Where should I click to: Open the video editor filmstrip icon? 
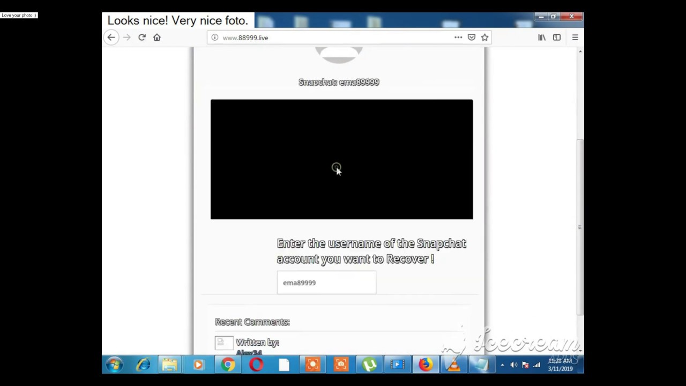coord(397,365)
